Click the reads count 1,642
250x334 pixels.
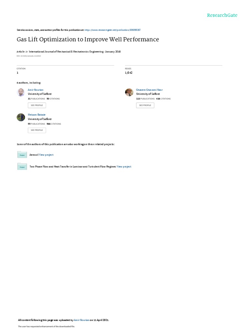[129, 73]
